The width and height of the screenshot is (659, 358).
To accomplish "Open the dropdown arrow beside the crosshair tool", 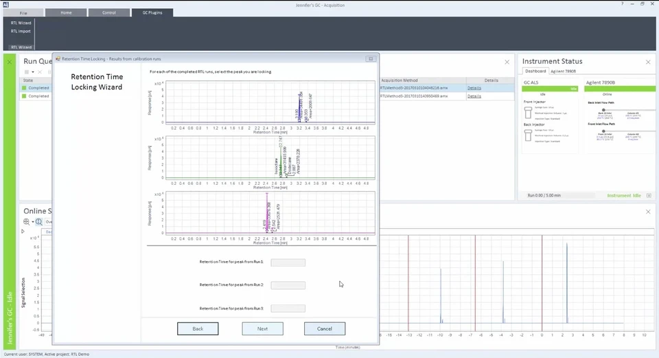I will tap(32, 222).
